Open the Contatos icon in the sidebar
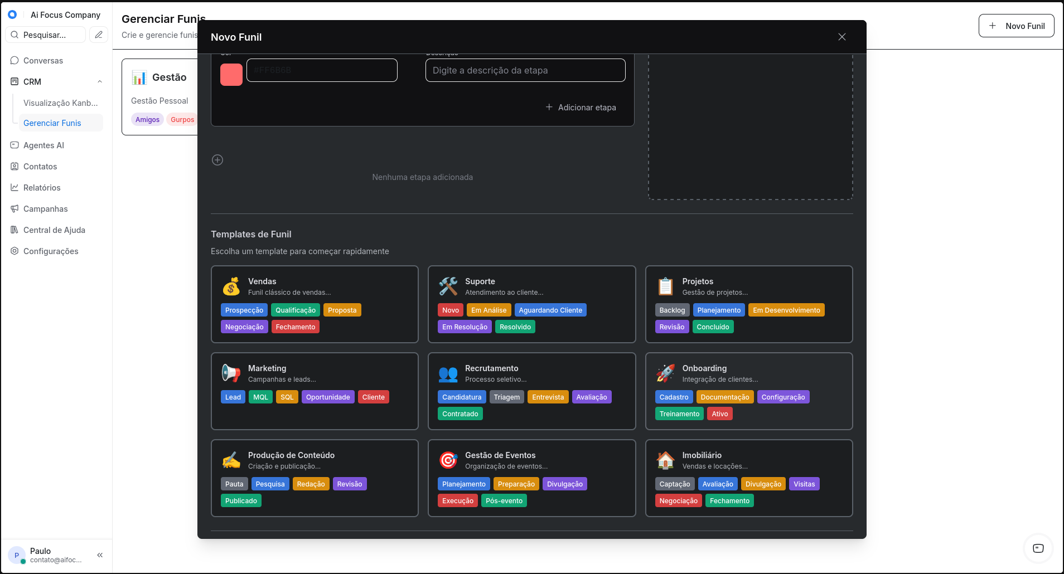 tap(14, 166)
